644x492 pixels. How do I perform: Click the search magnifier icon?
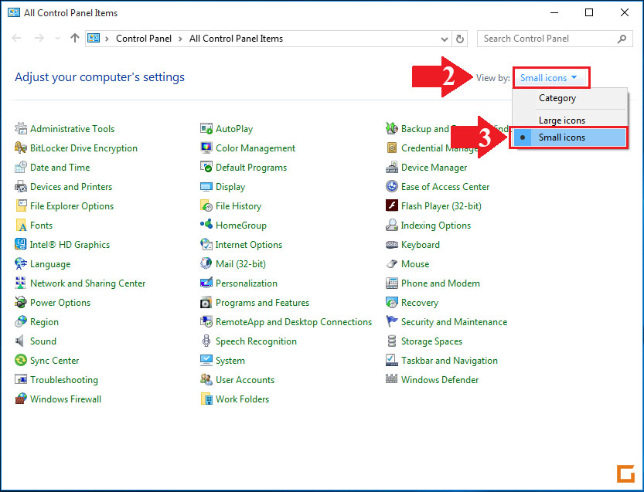pos(622,39)
